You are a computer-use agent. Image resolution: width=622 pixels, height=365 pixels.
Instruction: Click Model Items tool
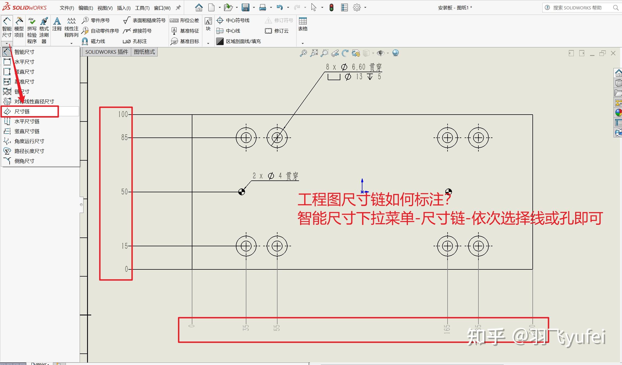19,28
